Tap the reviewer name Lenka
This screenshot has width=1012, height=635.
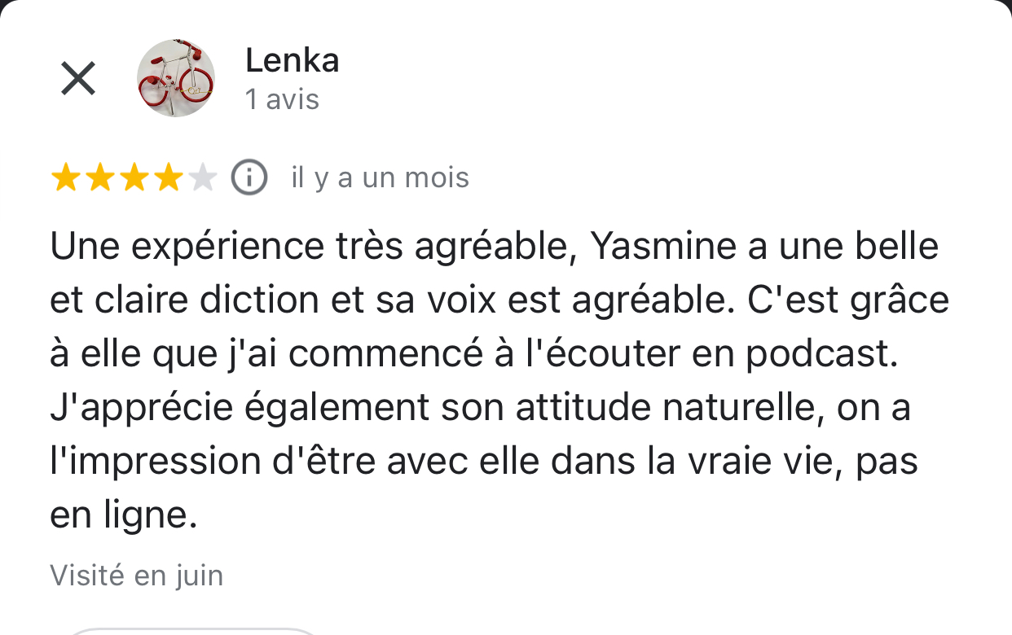click(292, 61)
